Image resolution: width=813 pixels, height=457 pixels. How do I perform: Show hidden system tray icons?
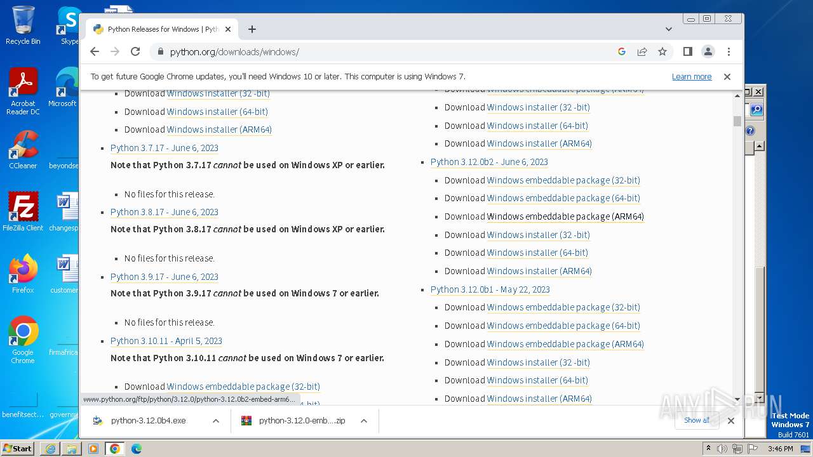[x=708, y=448]
